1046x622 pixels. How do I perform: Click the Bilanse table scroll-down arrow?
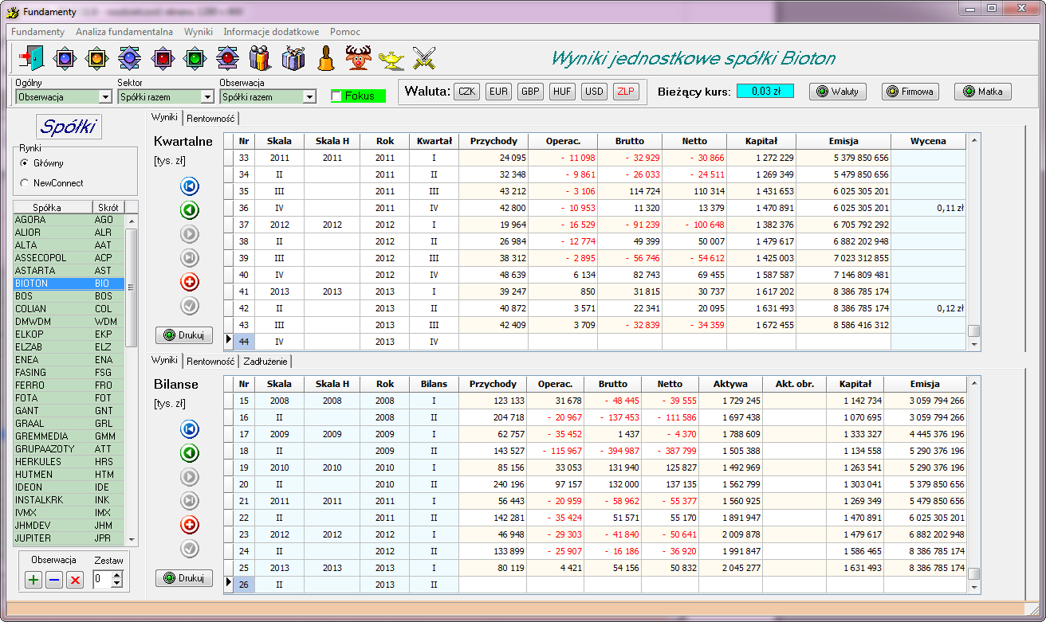pyautogui.click(x=973, y=587)
